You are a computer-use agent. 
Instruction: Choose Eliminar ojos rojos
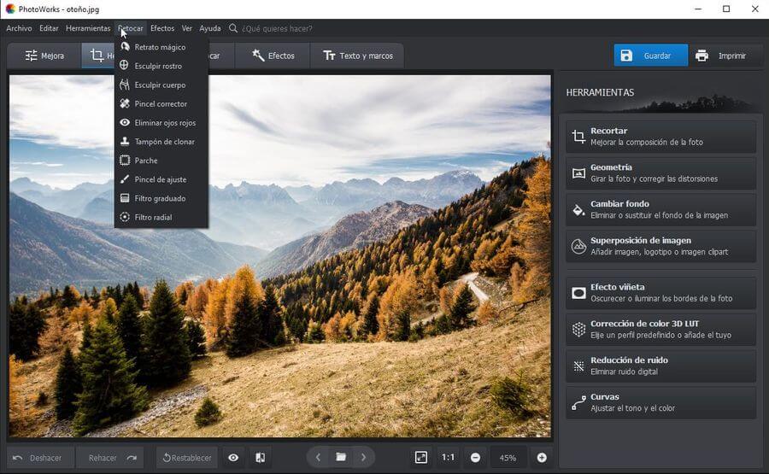pyautogui.click(x=161, y=122)
